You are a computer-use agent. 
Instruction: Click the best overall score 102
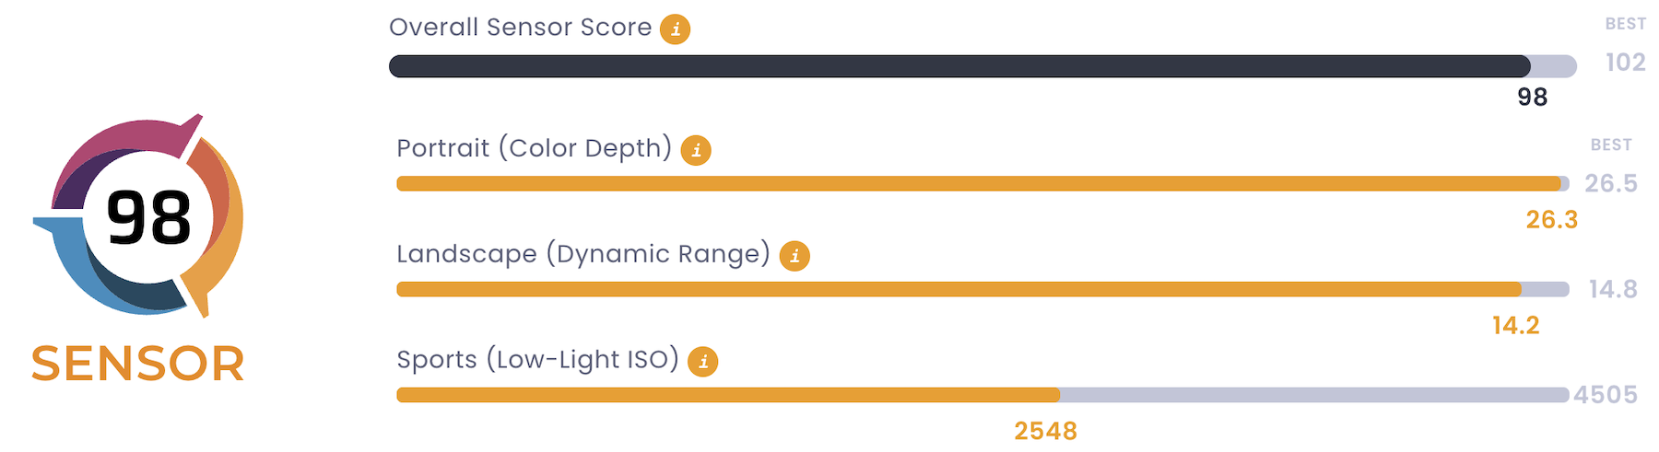(1626, 63)
